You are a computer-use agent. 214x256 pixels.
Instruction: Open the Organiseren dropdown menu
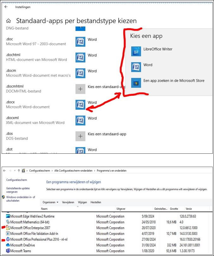point(51,202)
